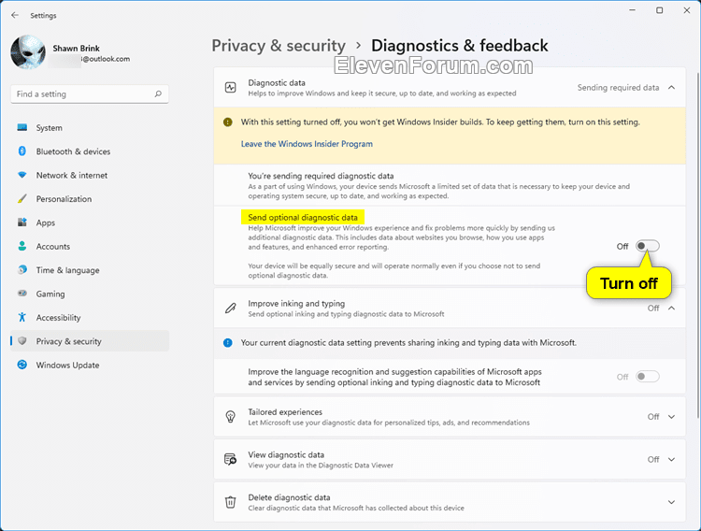
Task: Toggle the inking and typing data switch
Action: tap(648, 377)
